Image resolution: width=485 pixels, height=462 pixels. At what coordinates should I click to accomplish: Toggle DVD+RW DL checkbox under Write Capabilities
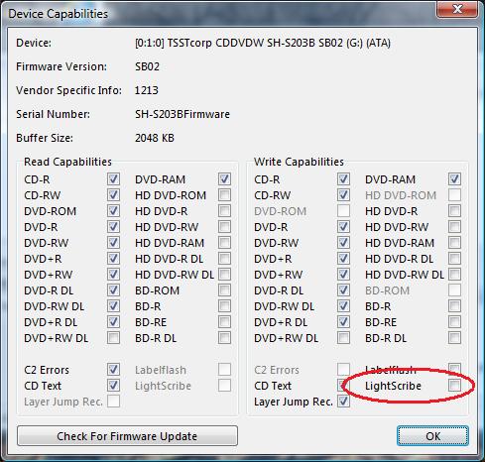[x=343, y=338]
